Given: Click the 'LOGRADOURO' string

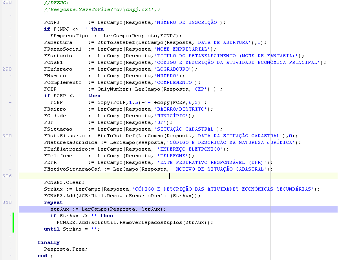Looking at the screenshot, I should pos(172,69).
